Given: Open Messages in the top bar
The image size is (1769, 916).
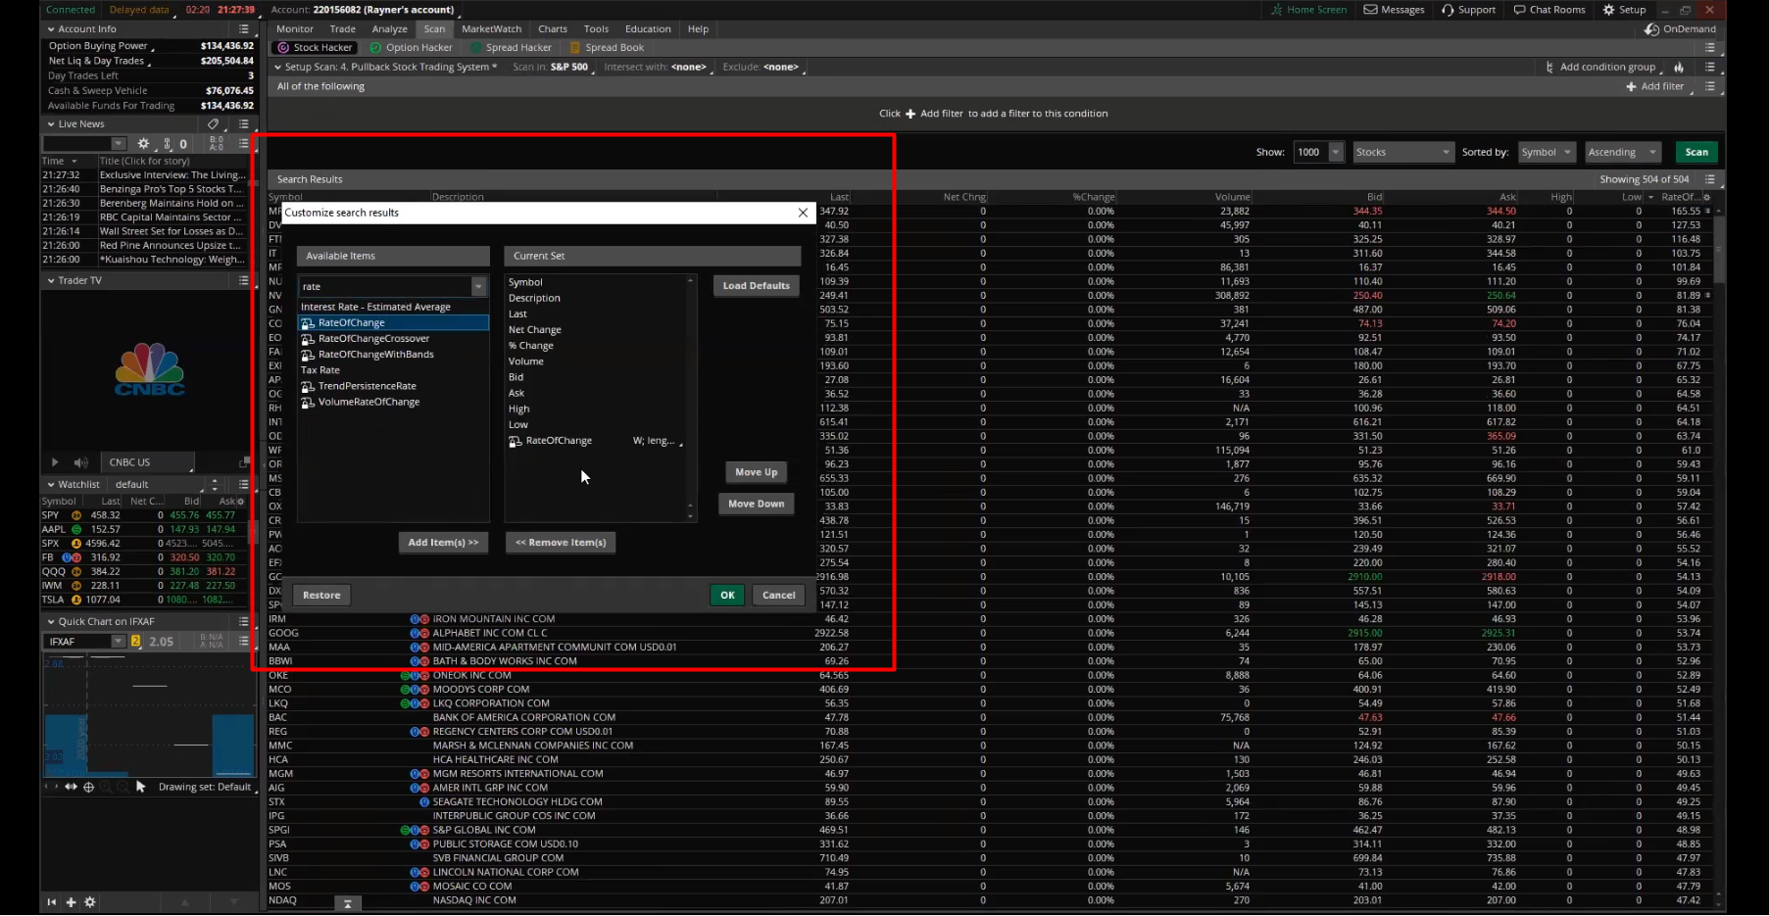Looking at the screenshot, I should coord(1394,10).
